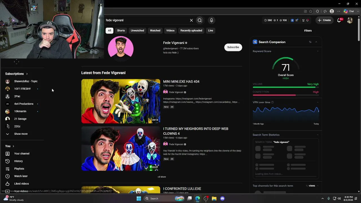Open Microsoft Edge from the taskbar
The image size is (361, 203).
coord(197,198)
